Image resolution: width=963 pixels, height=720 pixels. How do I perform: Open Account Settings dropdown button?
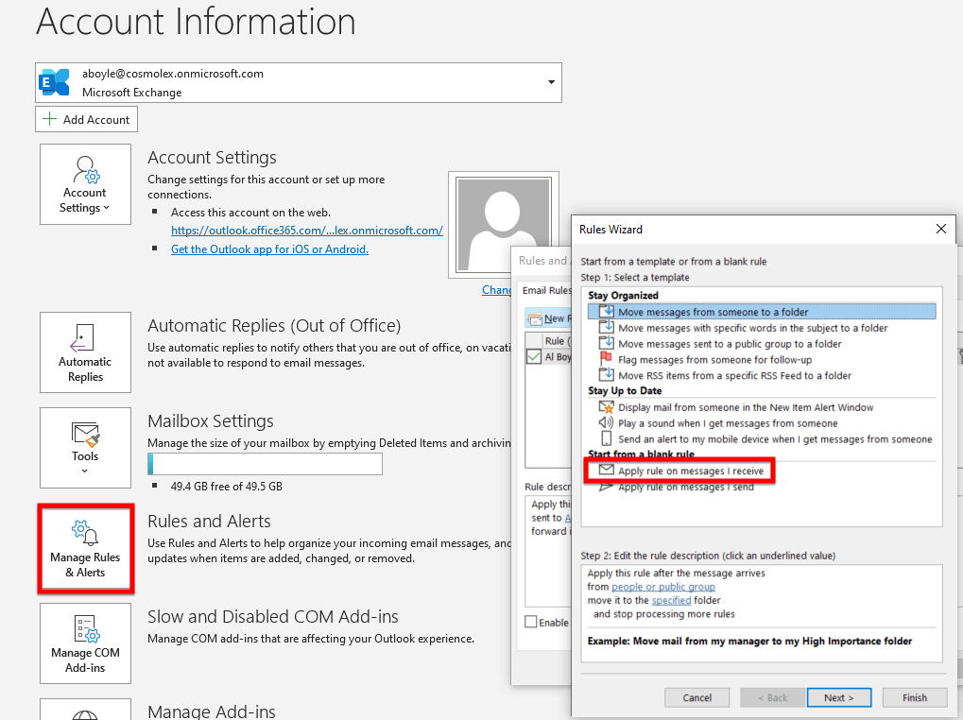tap(85, 184)
